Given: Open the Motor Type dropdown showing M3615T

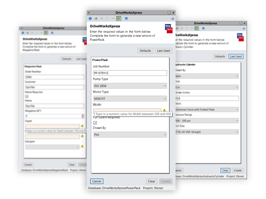Looking at the screenshot, I should (130, 99).
